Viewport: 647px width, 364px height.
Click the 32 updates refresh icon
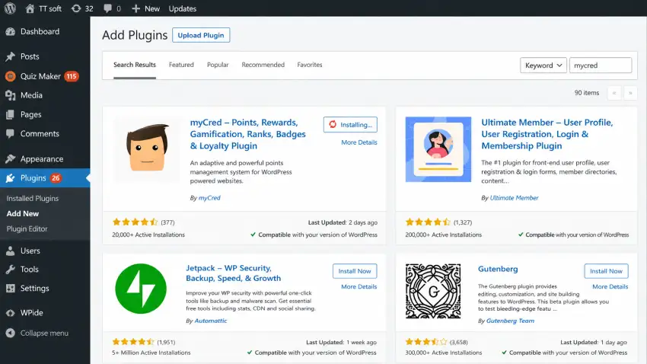[x=76, y=8]
